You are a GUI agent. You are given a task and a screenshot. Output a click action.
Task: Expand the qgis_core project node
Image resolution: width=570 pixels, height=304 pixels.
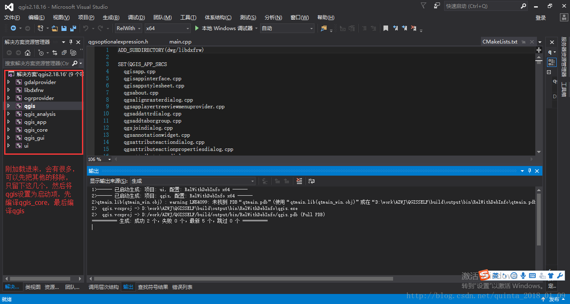click(x=8, y=130)
